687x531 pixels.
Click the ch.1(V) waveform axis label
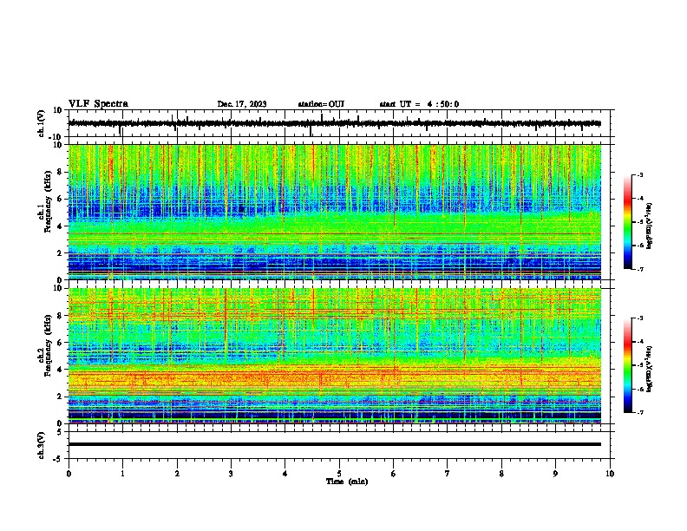pyautogui.click(x=42, y=123)
